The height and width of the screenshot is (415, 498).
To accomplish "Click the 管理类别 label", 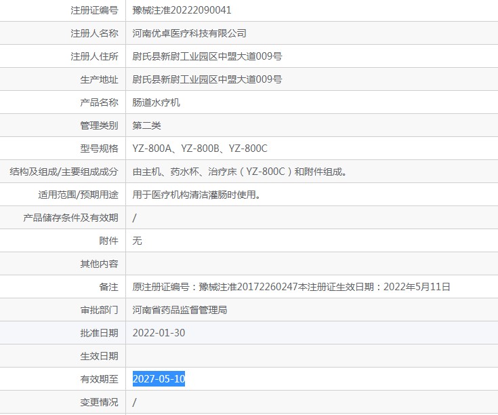I will pos(99,125).
